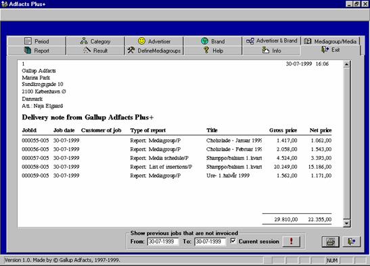The width and height of the screenshot is (370, 266).
Task: Click the printer button
Action: [x=330, y=242]
